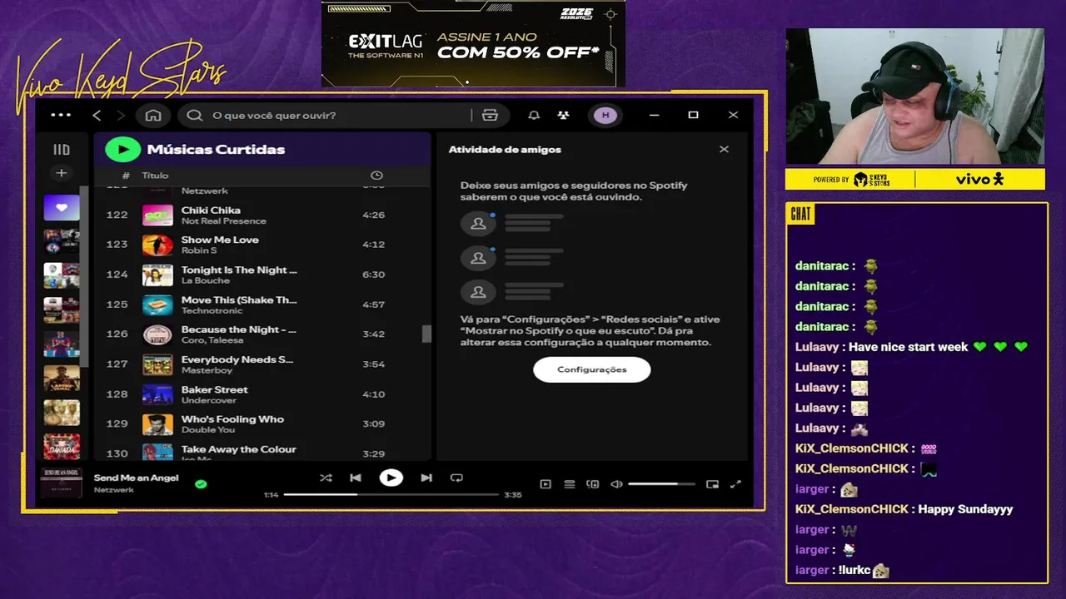Open artist 'La Bouche' link
Viewport: 1066px width, 599px height.
click(205, 280)
